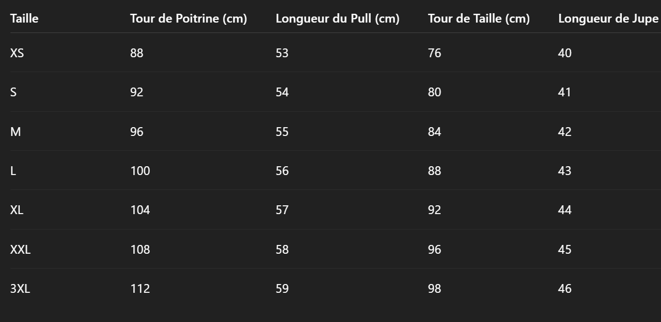This screenshot has height=322, width=661.
Task: Select the 3XL size row label
Action: click(20, 288)
